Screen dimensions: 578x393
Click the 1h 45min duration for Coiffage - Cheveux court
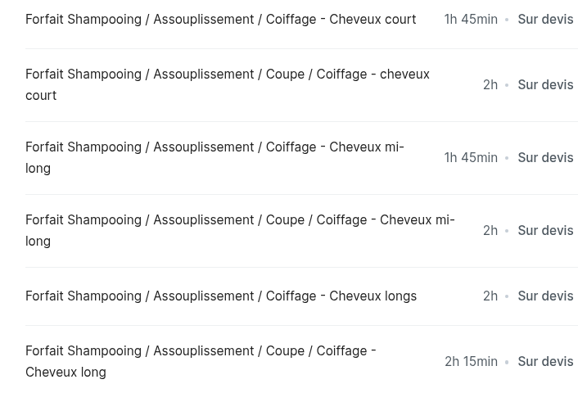(x=471, y=19)
